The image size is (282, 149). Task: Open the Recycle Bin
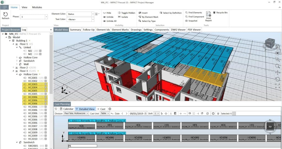tap(220, 13)
